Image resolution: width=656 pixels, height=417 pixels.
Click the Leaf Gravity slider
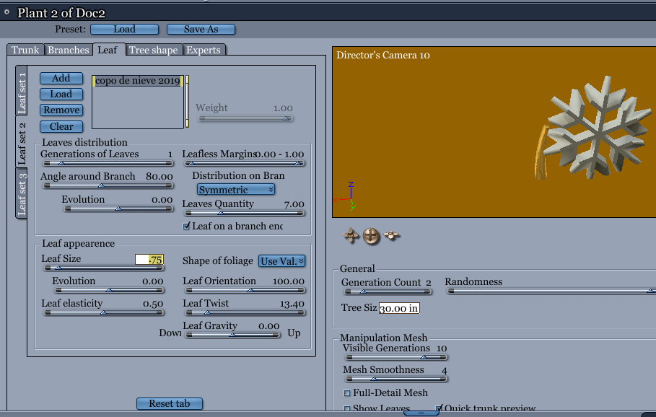[232, 335]
